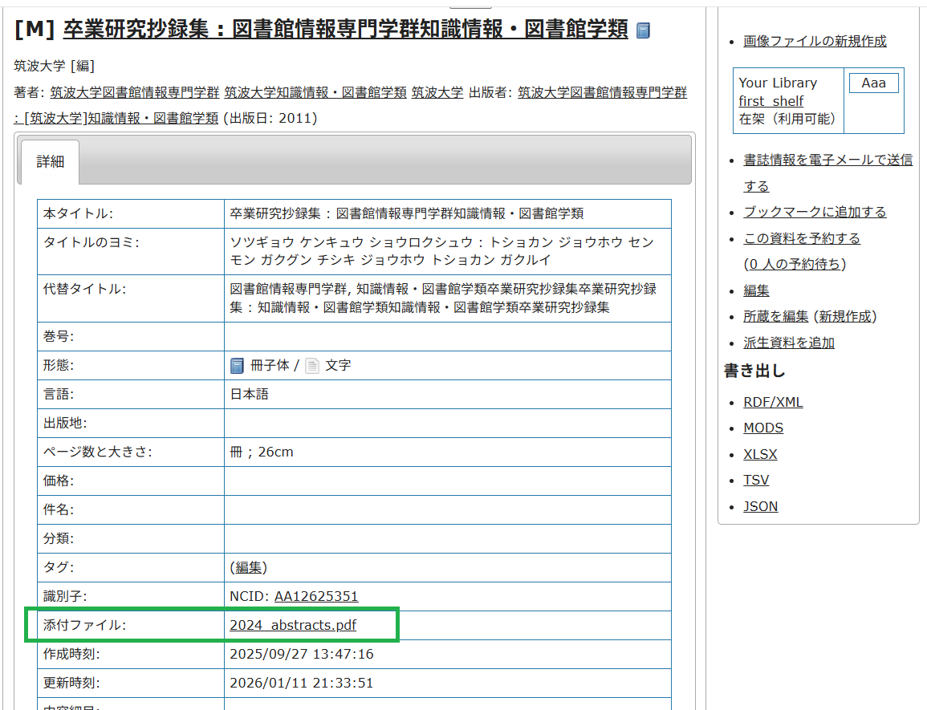This screenshot has height=710, width=927.
Task: Click the book icon beside the main title
Action: coord(643,30)
